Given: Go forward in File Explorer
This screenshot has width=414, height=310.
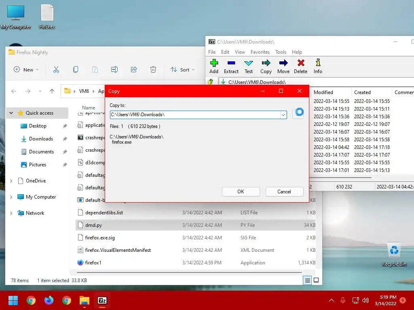Looking at the screenshot, I should [28, 91].
